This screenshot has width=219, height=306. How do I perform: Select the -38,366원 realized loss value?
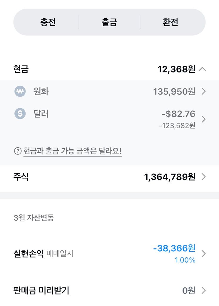(x=174, y=248)
